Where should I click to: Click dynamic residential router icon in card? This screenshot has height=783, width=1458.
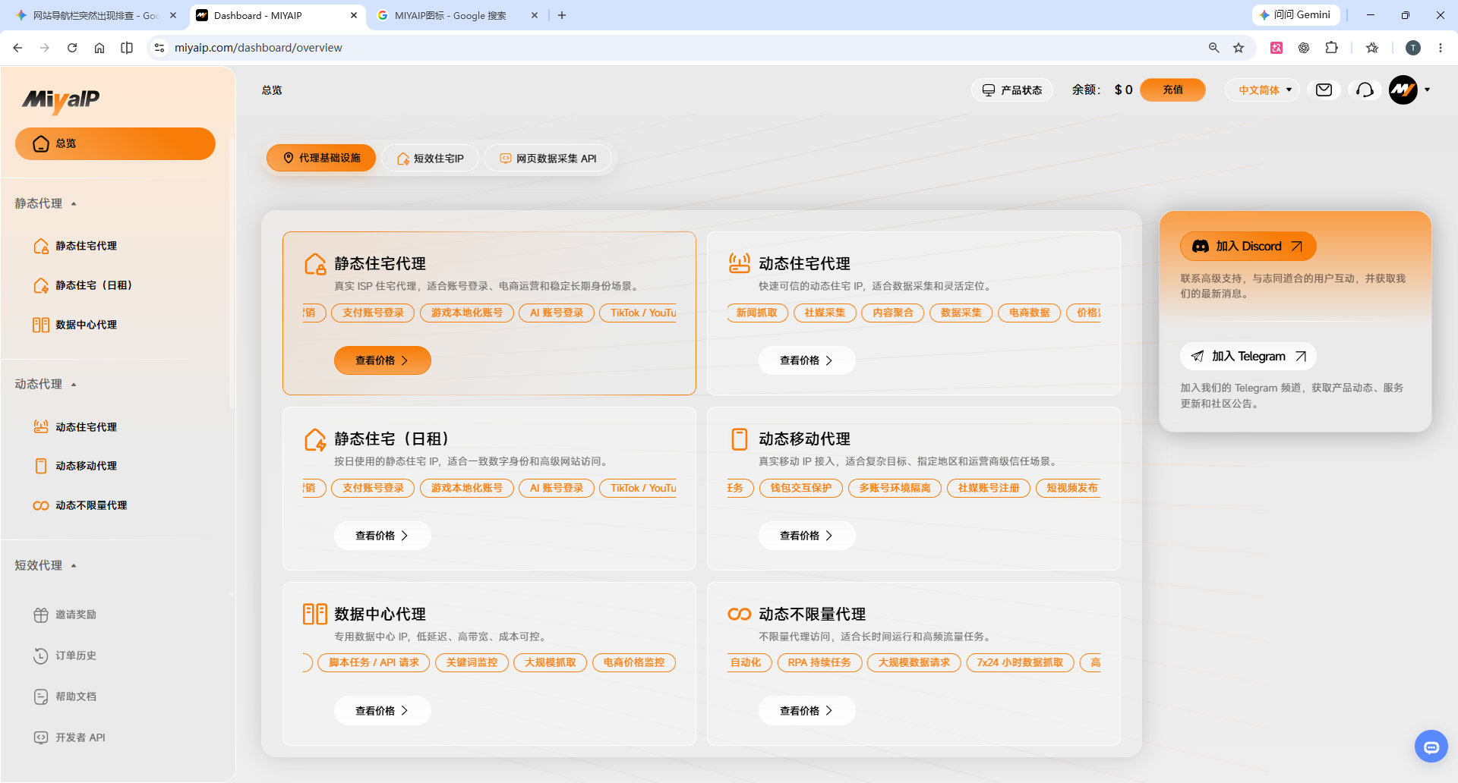coord(740,263)
